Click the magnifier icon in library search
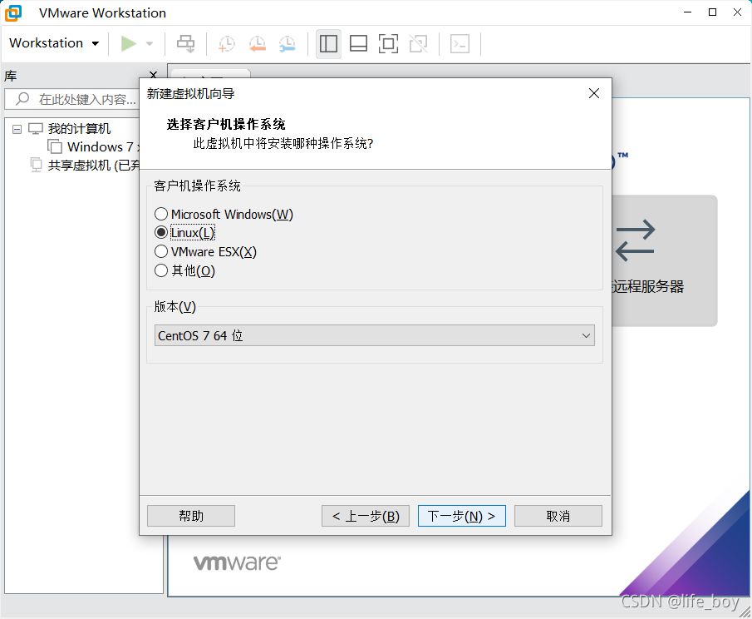The height and width of the screenshot is (619, 752). pyautogui.click(x=22, y=99)
